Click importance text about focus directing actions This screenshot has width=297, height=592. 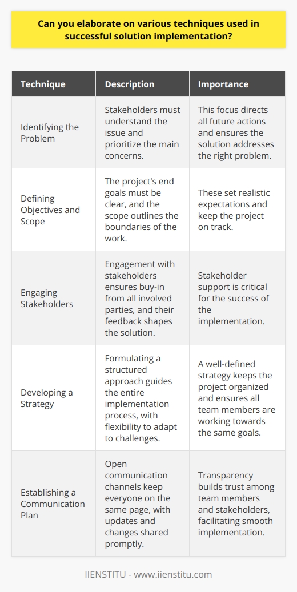tap(236, 133)
